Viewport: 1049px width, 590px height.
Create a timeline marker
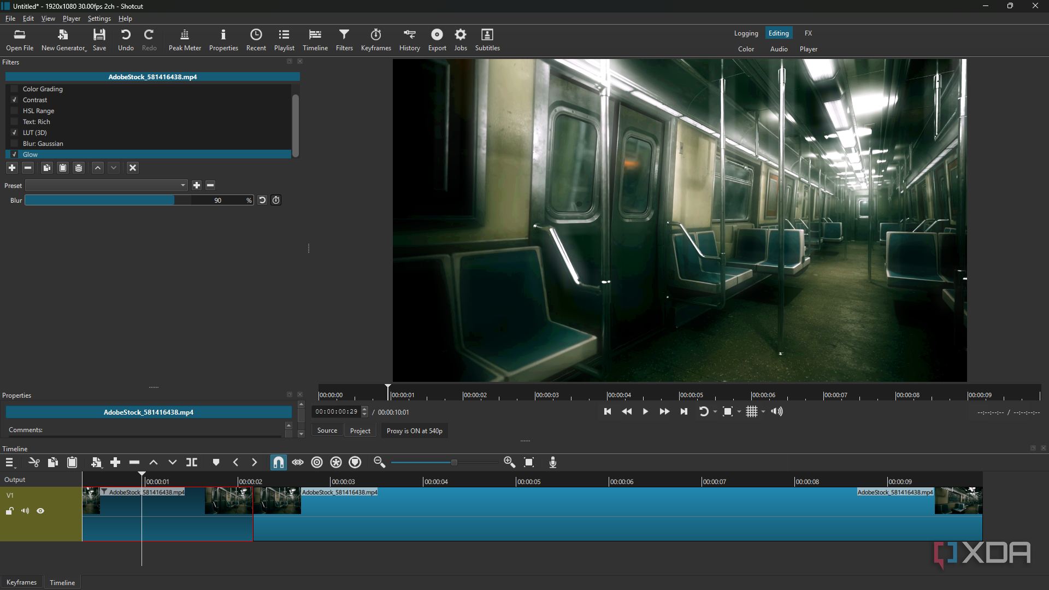[x=216, y=462]
